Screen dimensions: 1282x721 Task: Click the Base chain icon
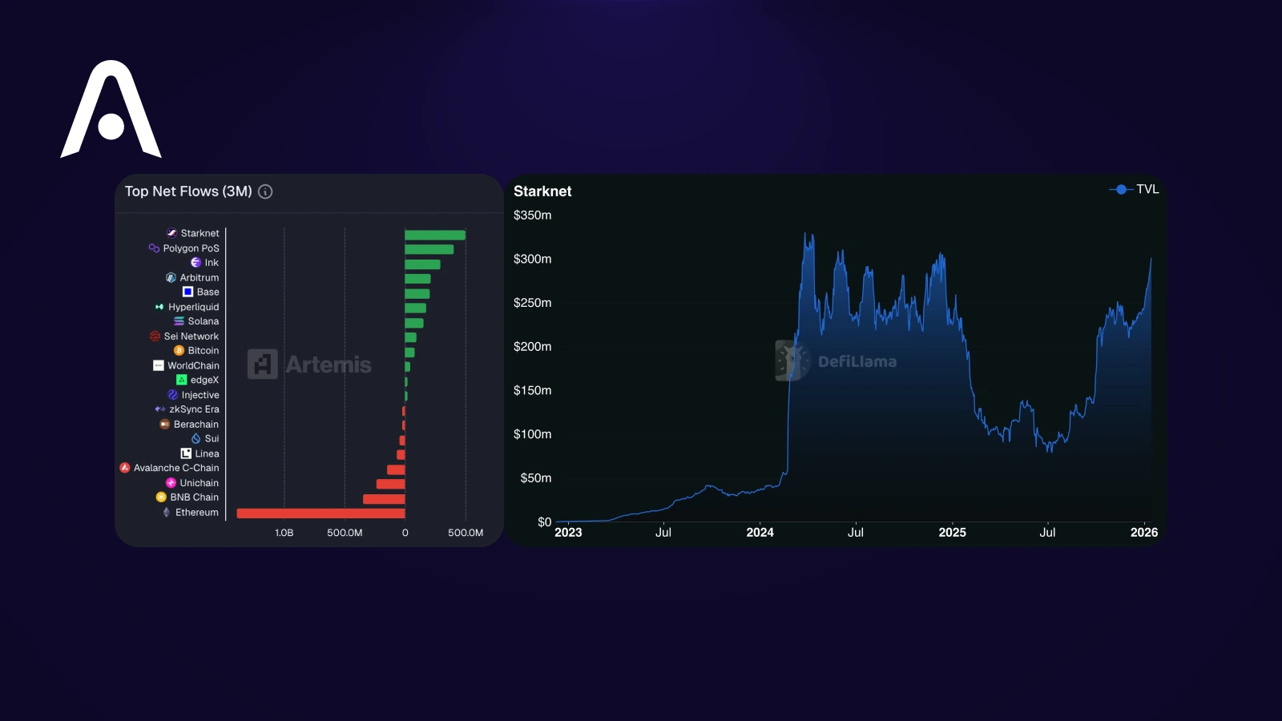187,292
